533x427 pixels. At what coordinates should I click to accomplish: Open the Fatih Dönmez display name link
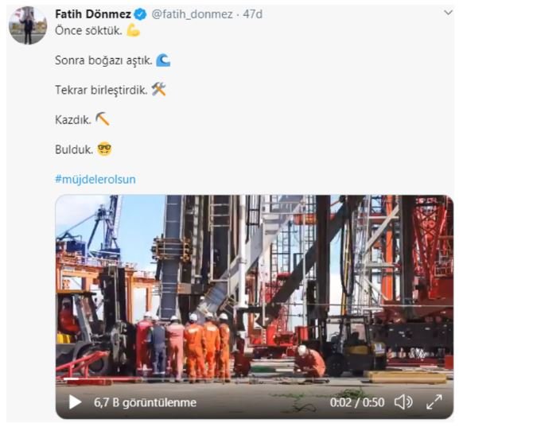tap(93, 14)
